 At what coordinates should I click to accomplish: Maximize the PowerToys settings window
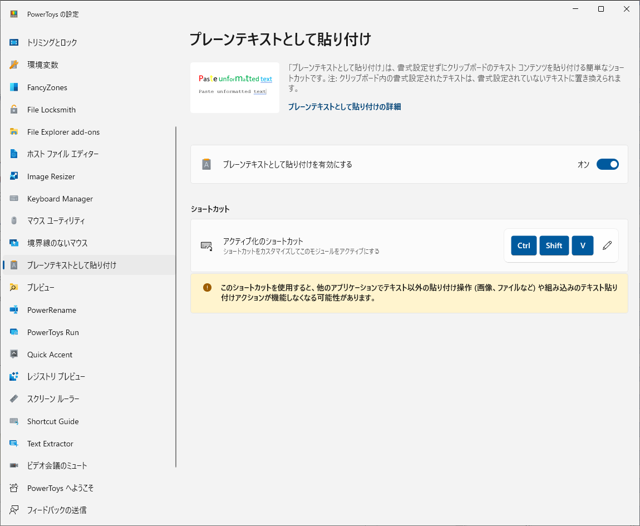coord(601,9)
